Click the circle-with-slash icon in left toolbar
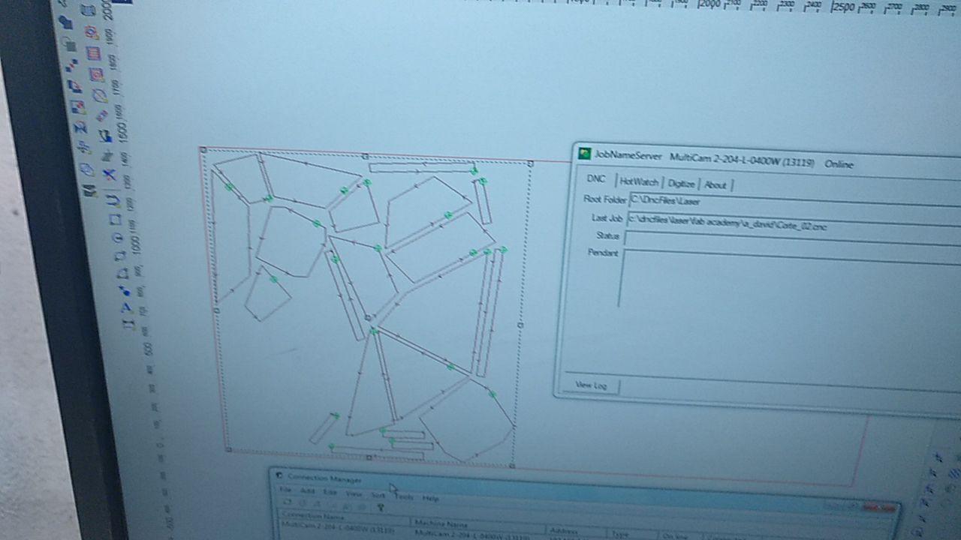Screen dimensions: 961x540 [x=100, y=95]
